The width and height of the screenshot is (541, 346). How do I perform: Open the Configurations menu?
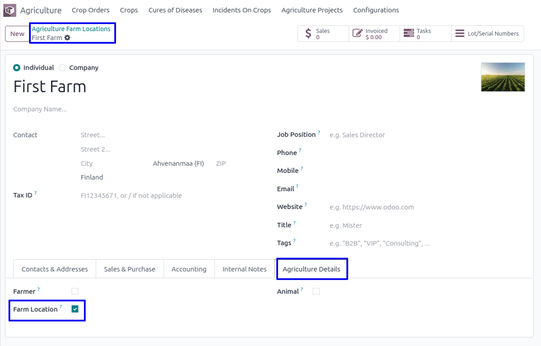(x=376, y=10)
